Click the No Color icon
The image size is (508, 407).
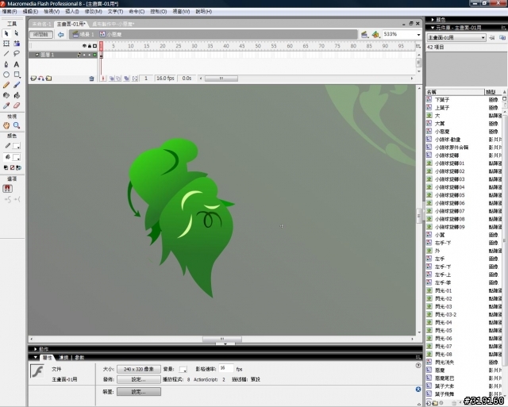point(13,167)
